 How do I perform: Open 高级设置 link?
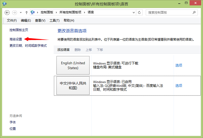(16, 39)
